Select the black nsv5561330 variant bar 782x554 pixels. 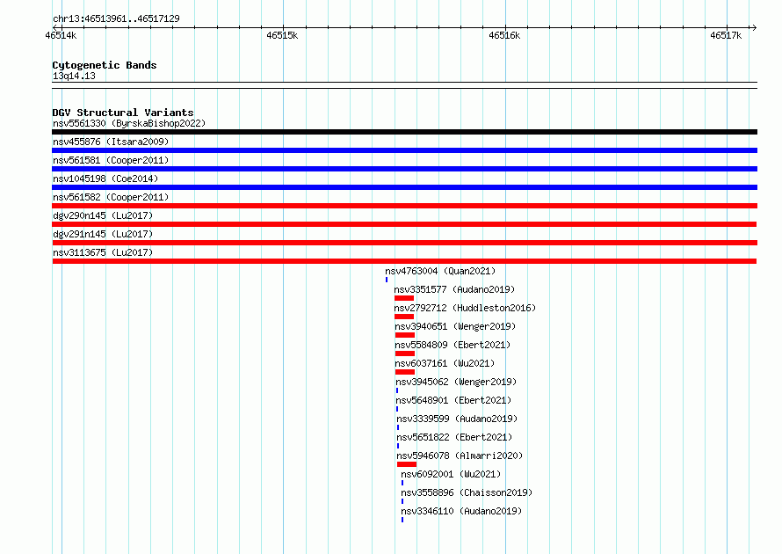[404, 132]
